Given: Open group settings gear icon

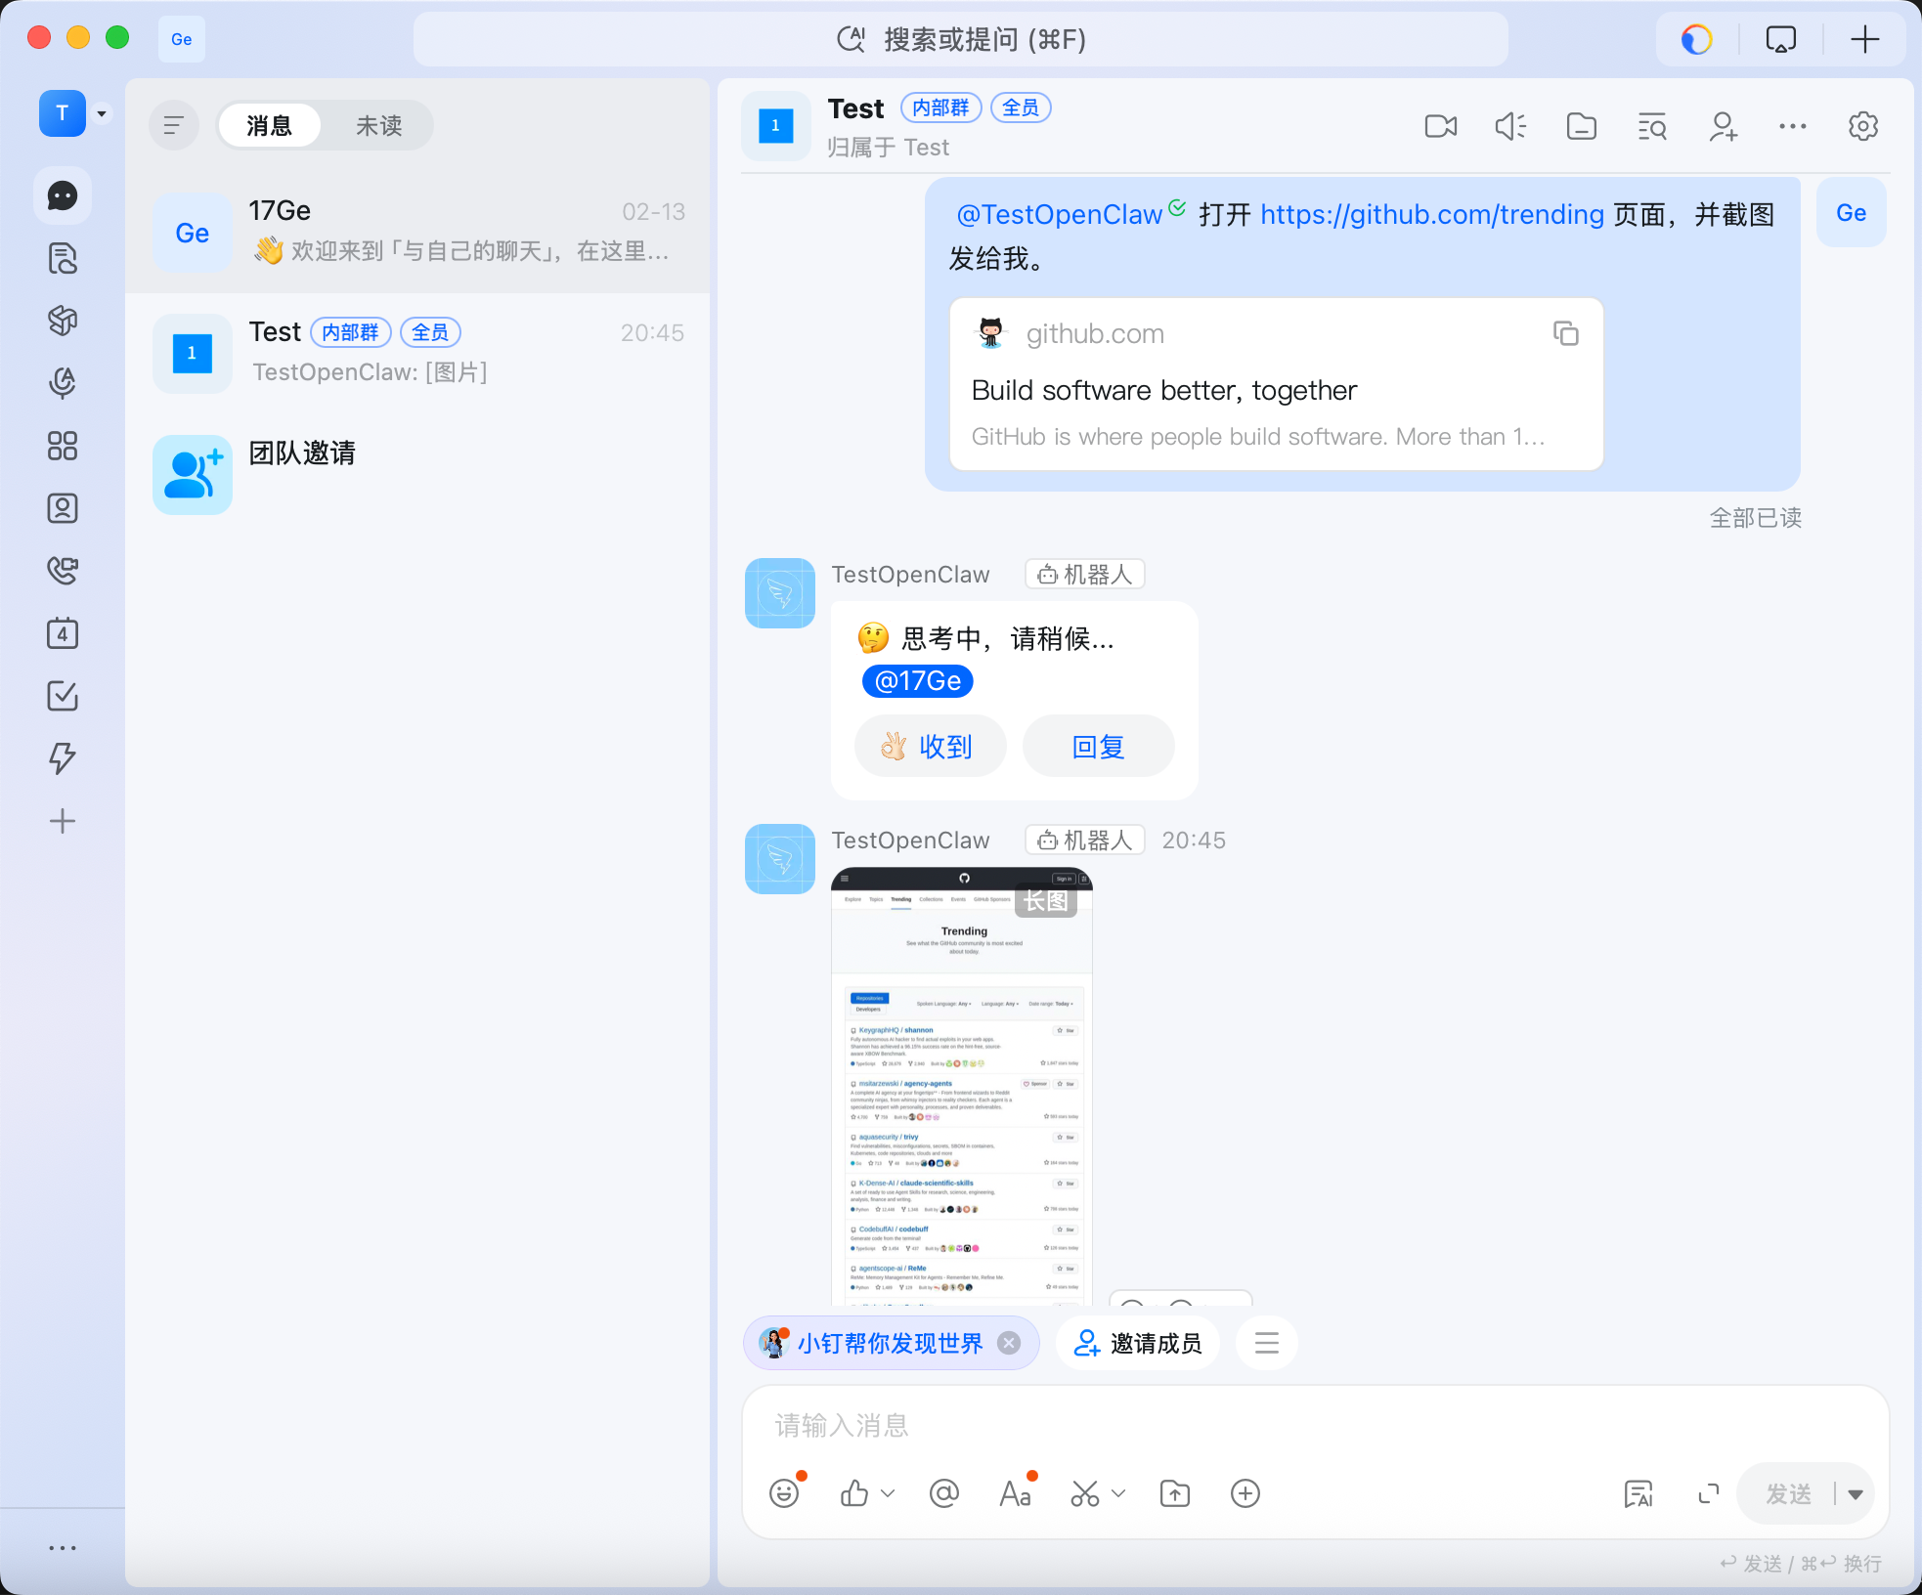Looking at the screenshot, I should click(1862, 127).
